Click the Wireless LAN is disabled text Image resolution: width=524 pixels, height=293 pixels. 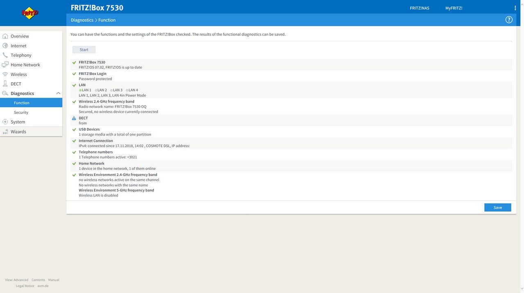coord(99,195)
